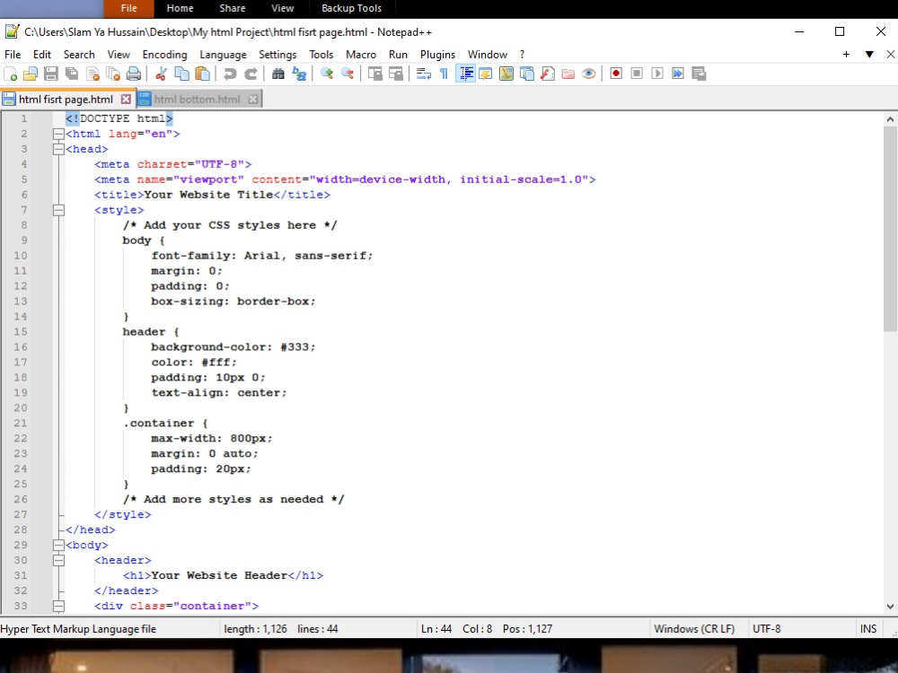Toggle monitoring with the eye icon

[589, 74]
